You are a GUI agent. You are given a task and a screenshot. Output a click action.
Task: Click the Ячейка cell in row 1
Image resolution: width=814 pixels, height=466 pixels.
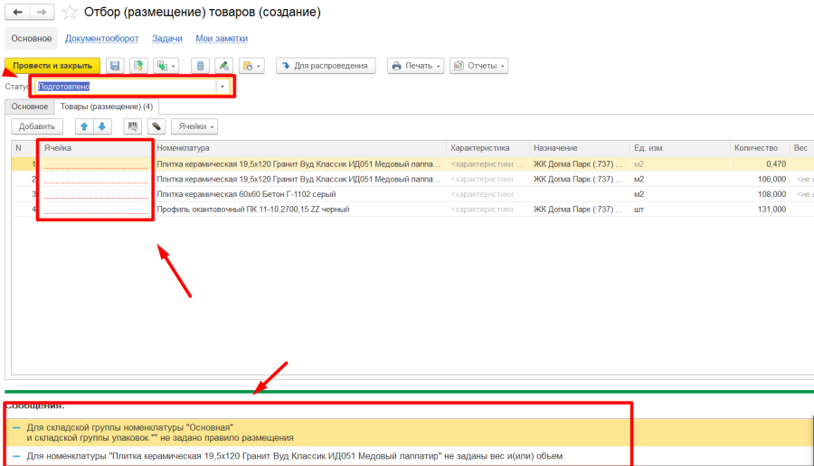(95, 164)
